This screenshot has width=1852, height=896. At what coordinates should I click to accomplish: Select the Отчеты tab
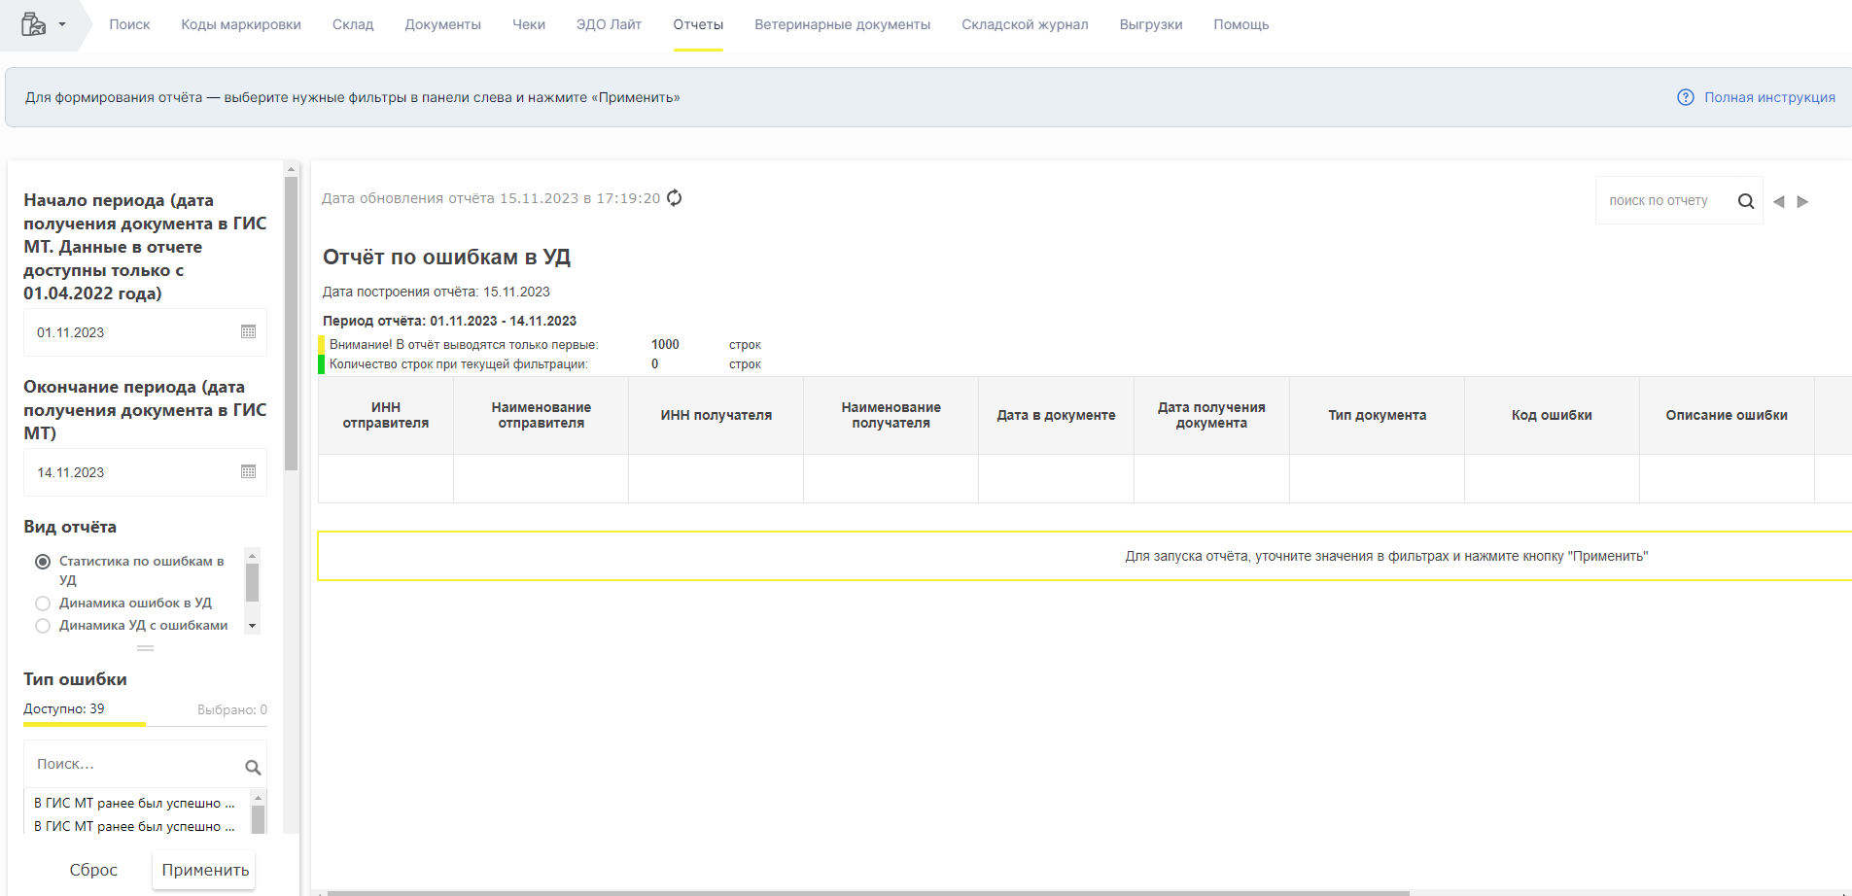tap(698, 24)
